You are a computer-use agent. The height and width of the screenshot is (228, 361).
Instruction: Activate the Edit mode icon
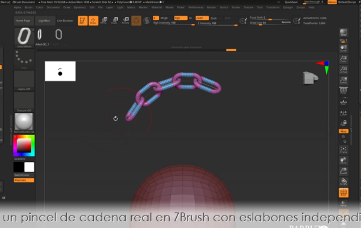82,20
